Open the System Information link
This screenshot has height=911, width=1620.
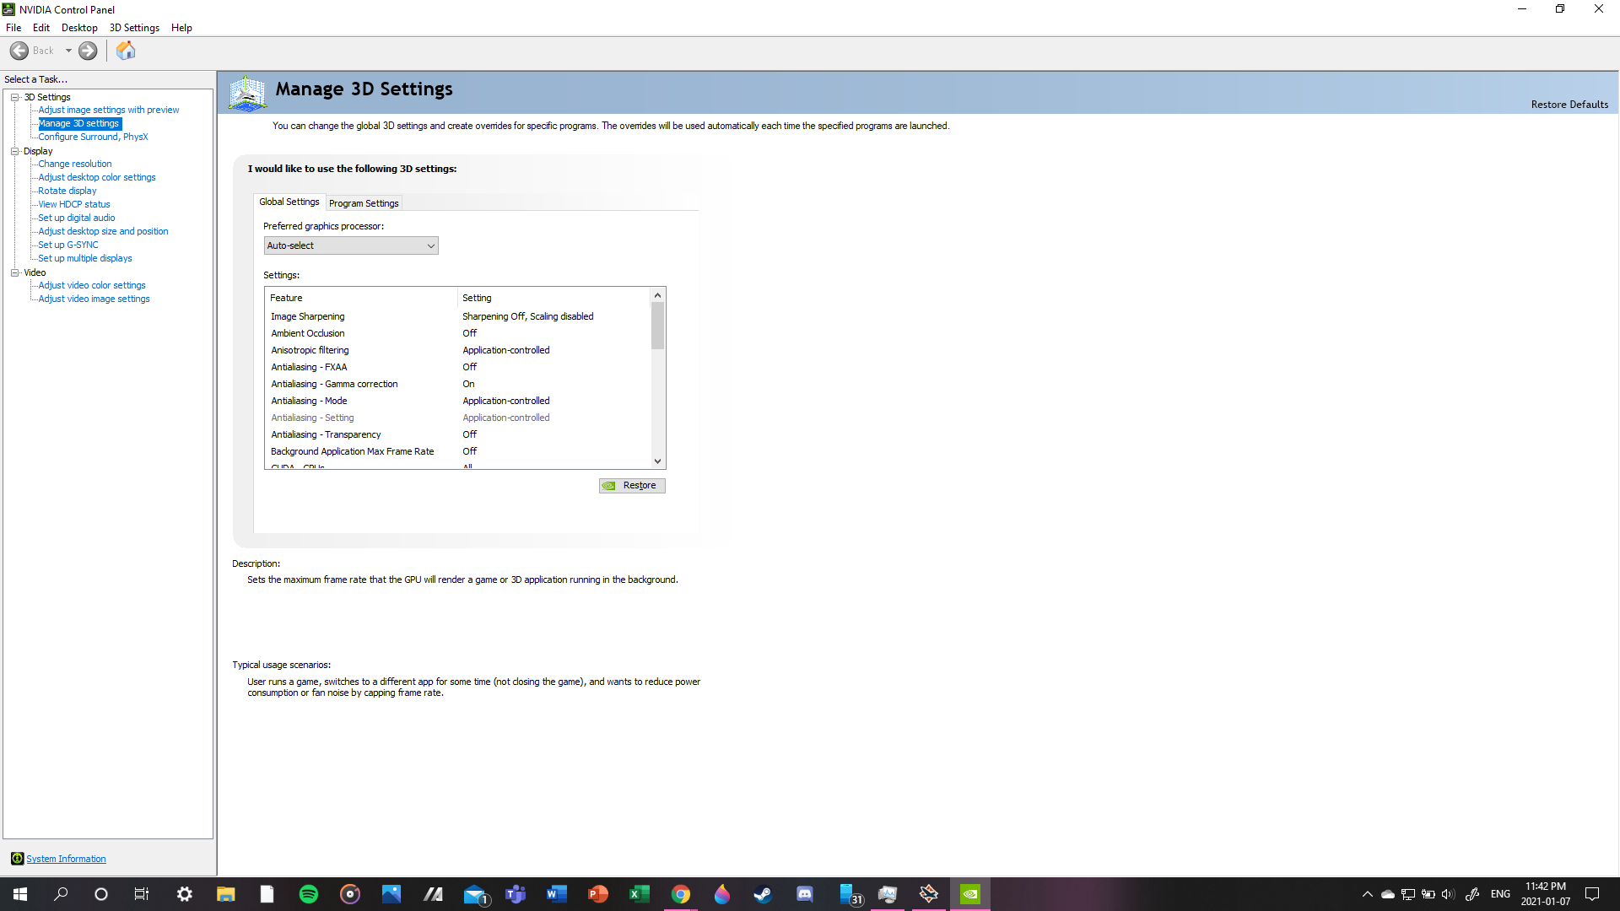click(66, 859)
